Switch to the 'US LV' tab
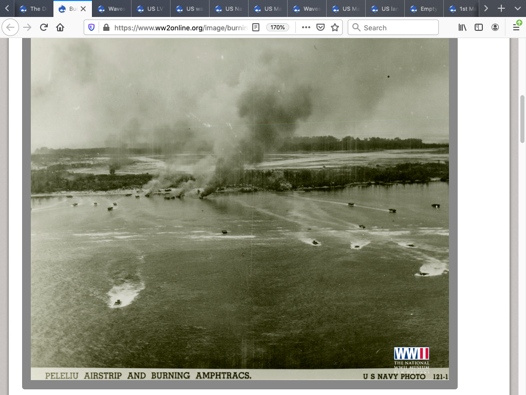 pos(152,9)
